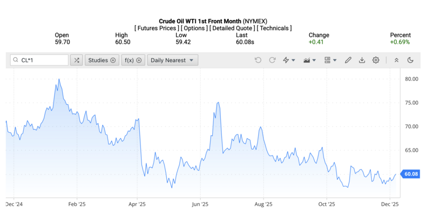Click the Open value 59.70
This screenshot has width=432, height=209.
point(62,42)
